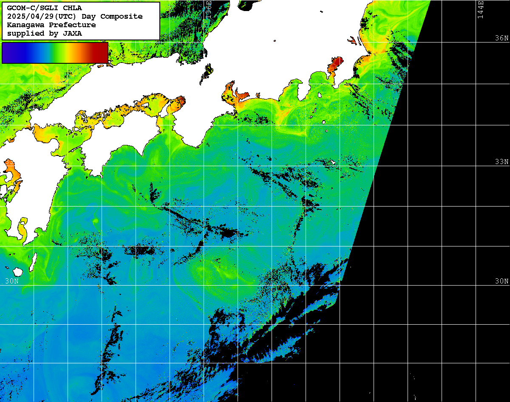Click the chlorophyll rainbow color scale bar
This screenshot has width=510, height=402.
pos(55,53)
